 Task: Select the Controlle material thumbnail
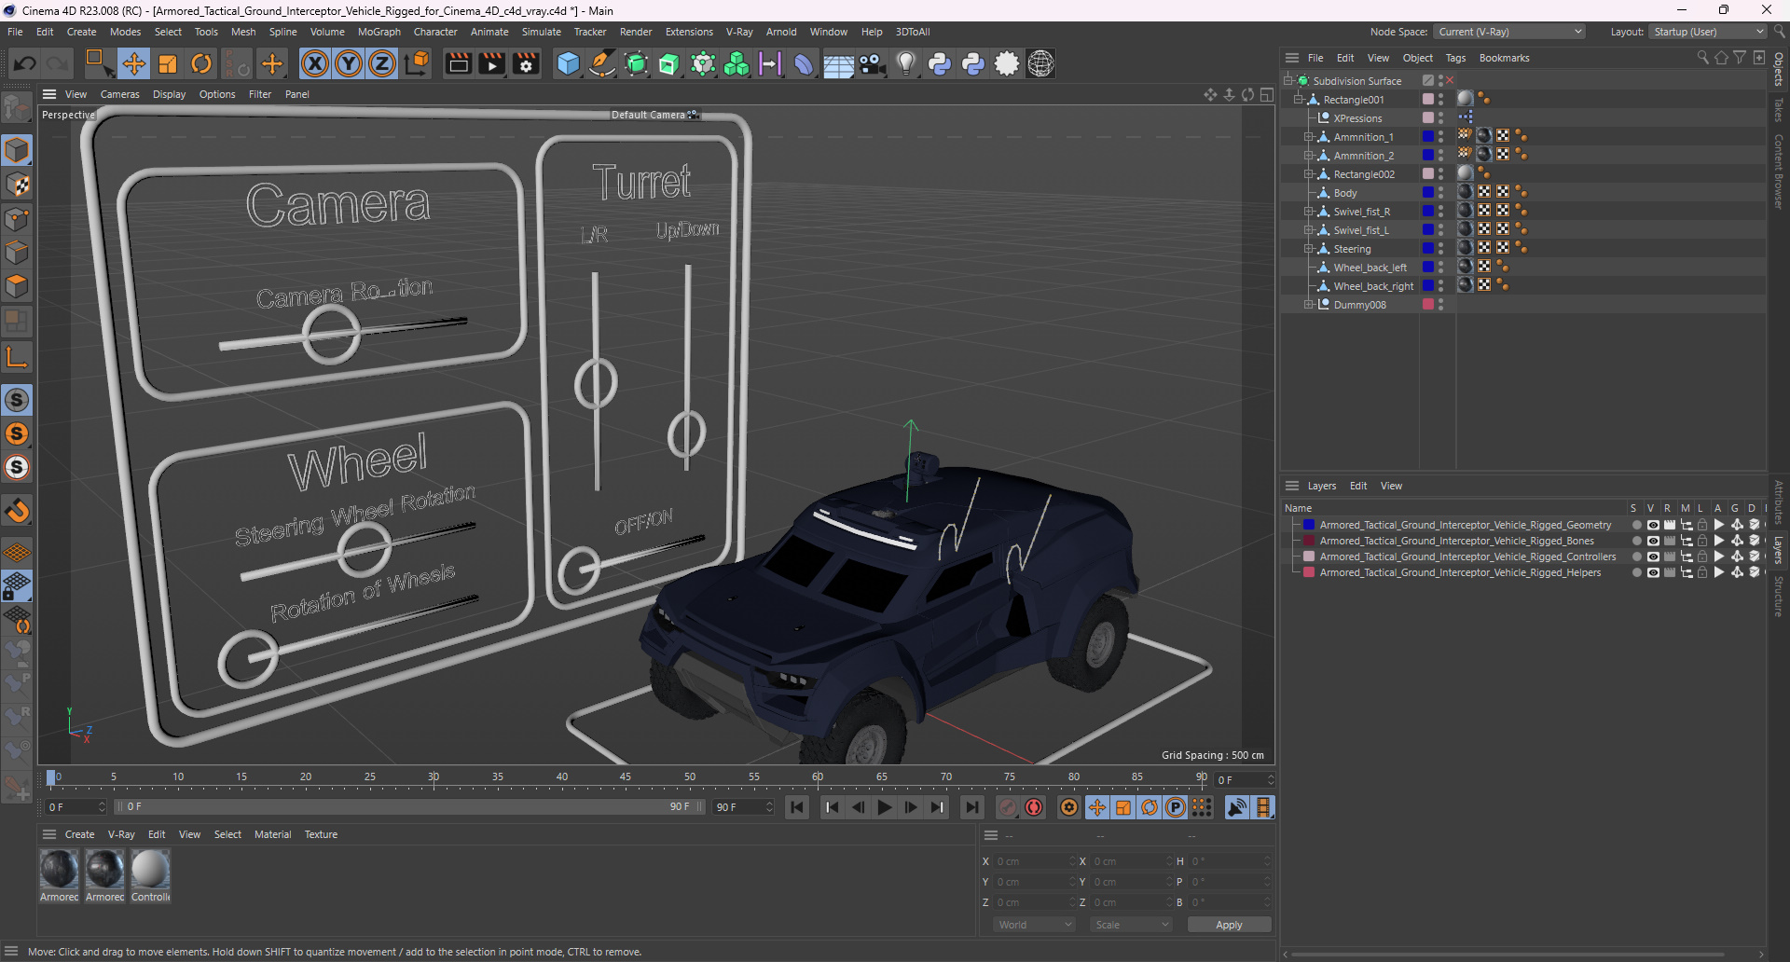point(150,869)
